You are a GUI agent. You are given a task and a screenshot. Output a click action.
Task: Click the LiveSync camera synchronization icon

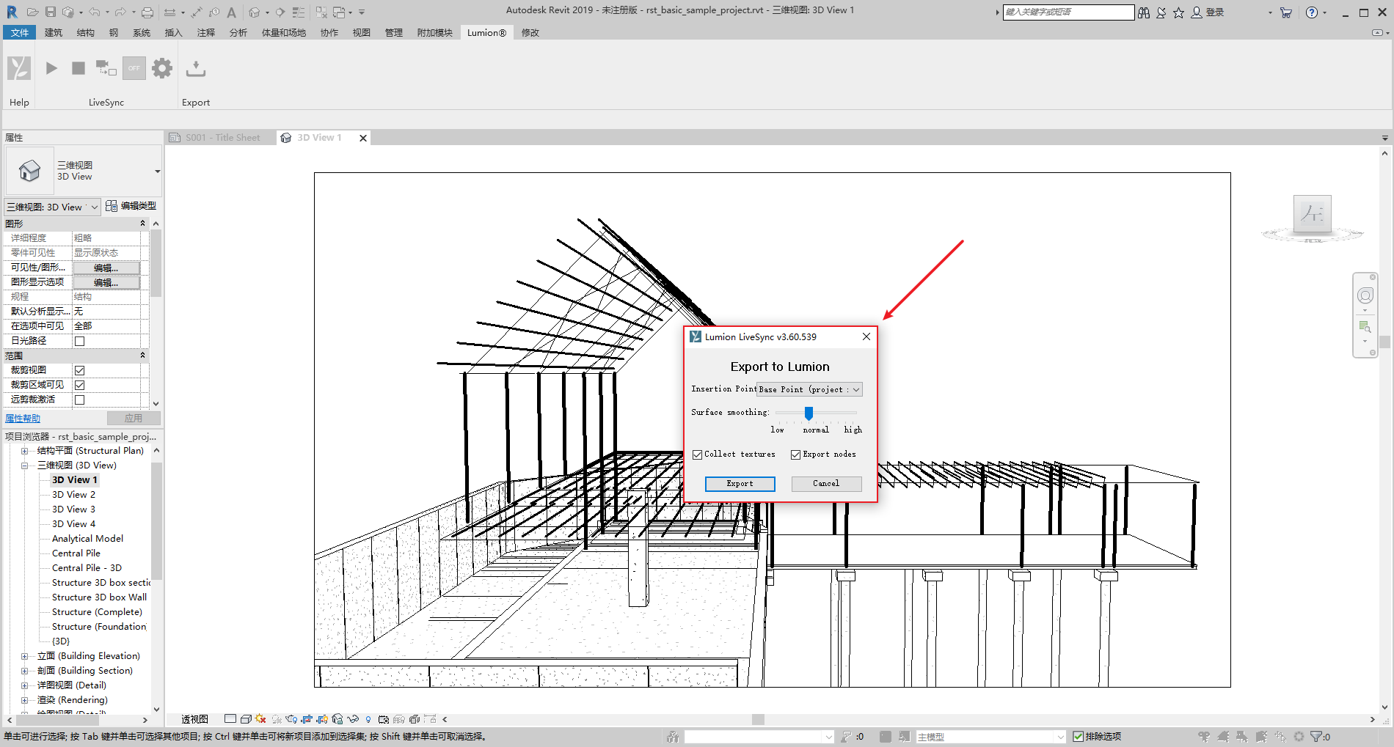(106, 68)
